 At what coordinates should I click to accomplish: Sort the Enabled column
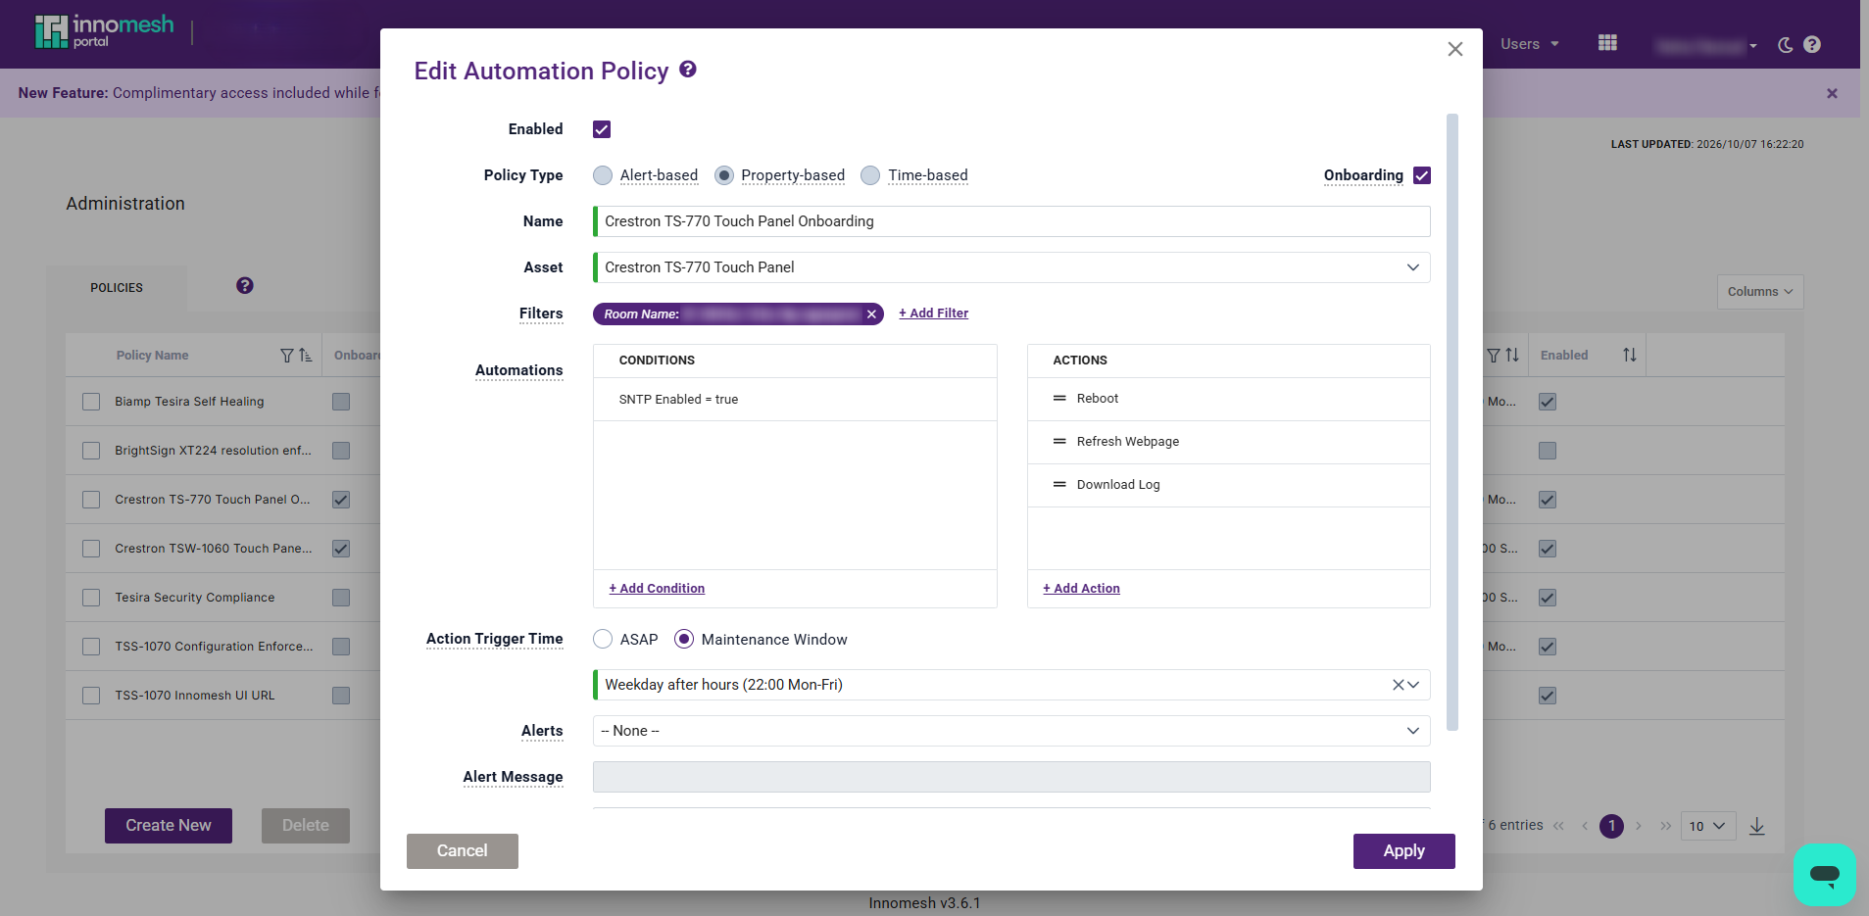[1629, 355]
